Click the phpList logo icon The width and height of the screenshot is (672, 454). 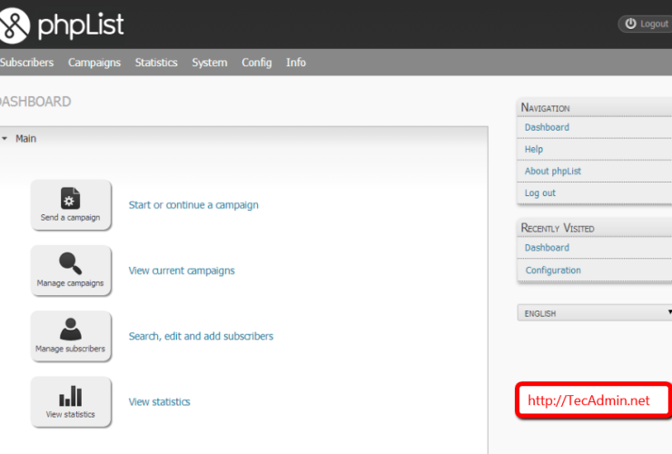14,25
